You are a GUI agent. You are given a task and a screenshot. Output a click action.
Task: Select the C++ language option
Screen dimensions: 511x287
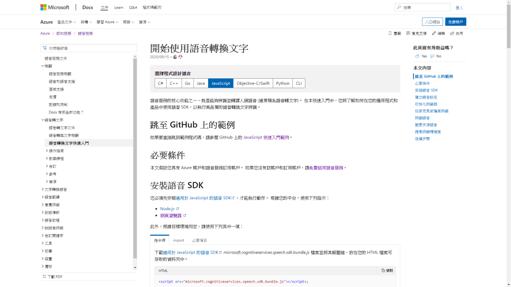[174, 83]
